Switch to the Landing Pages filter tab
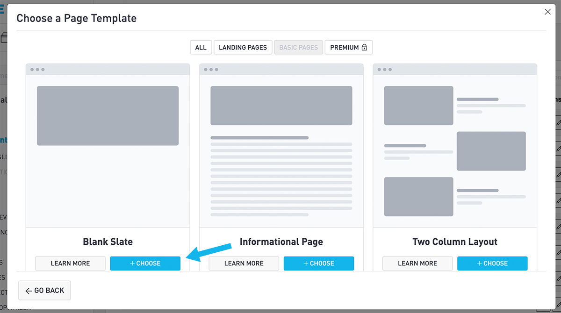This screenshot has height=313, width=561. pos(243,48)
